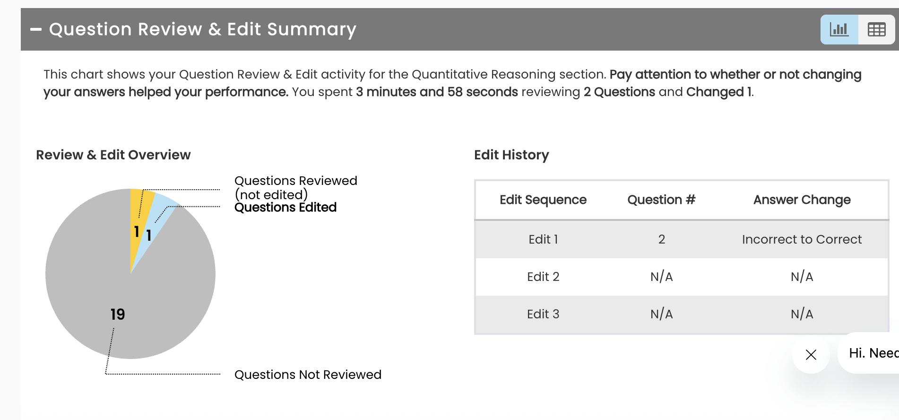Click Questions Reviewed (not edited) label
The width and height of the screenshot is (899, 420).
click(x=295, y=187)
